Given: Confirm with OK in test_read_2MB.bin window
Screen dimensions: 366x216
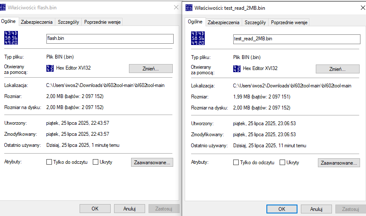Looking at the screenshot, I should [x=282, y=209].
